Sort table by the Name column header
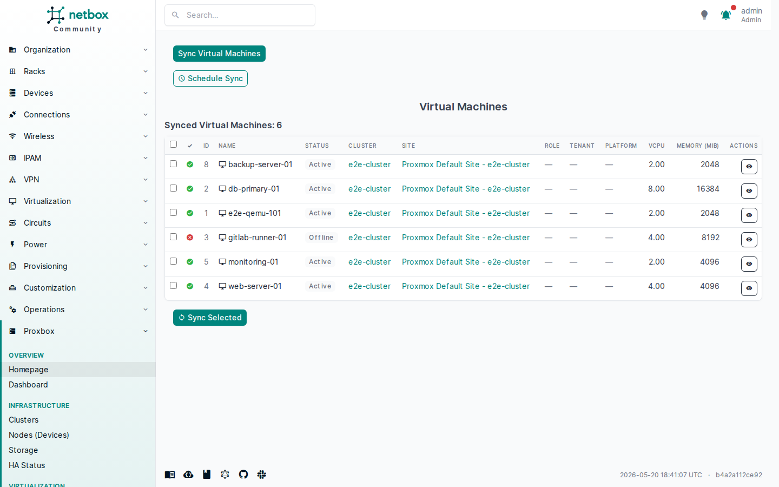 pos(227,146)
